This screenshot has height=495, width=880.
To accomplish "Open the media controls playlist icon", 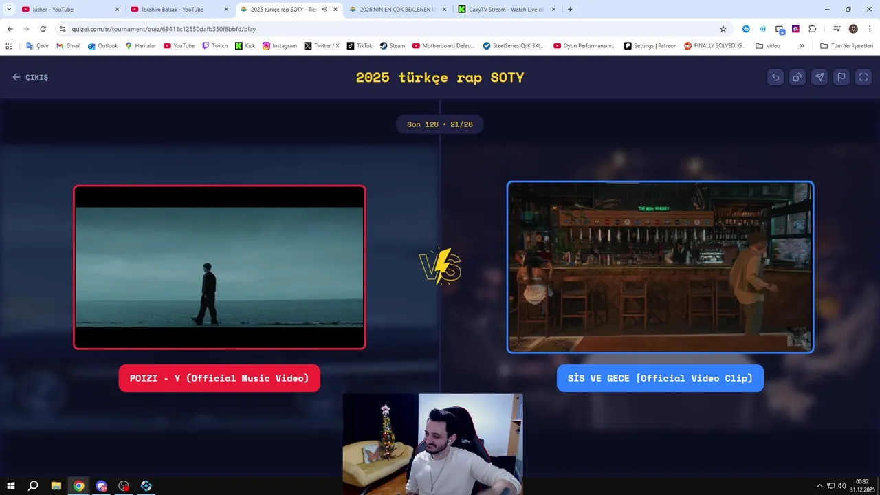I will pyautogui.click(x=837, y=29).
